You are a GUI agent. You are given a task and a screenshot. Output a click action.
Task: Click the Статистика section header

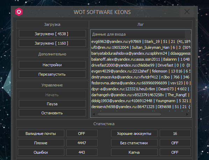click(104, 124)
